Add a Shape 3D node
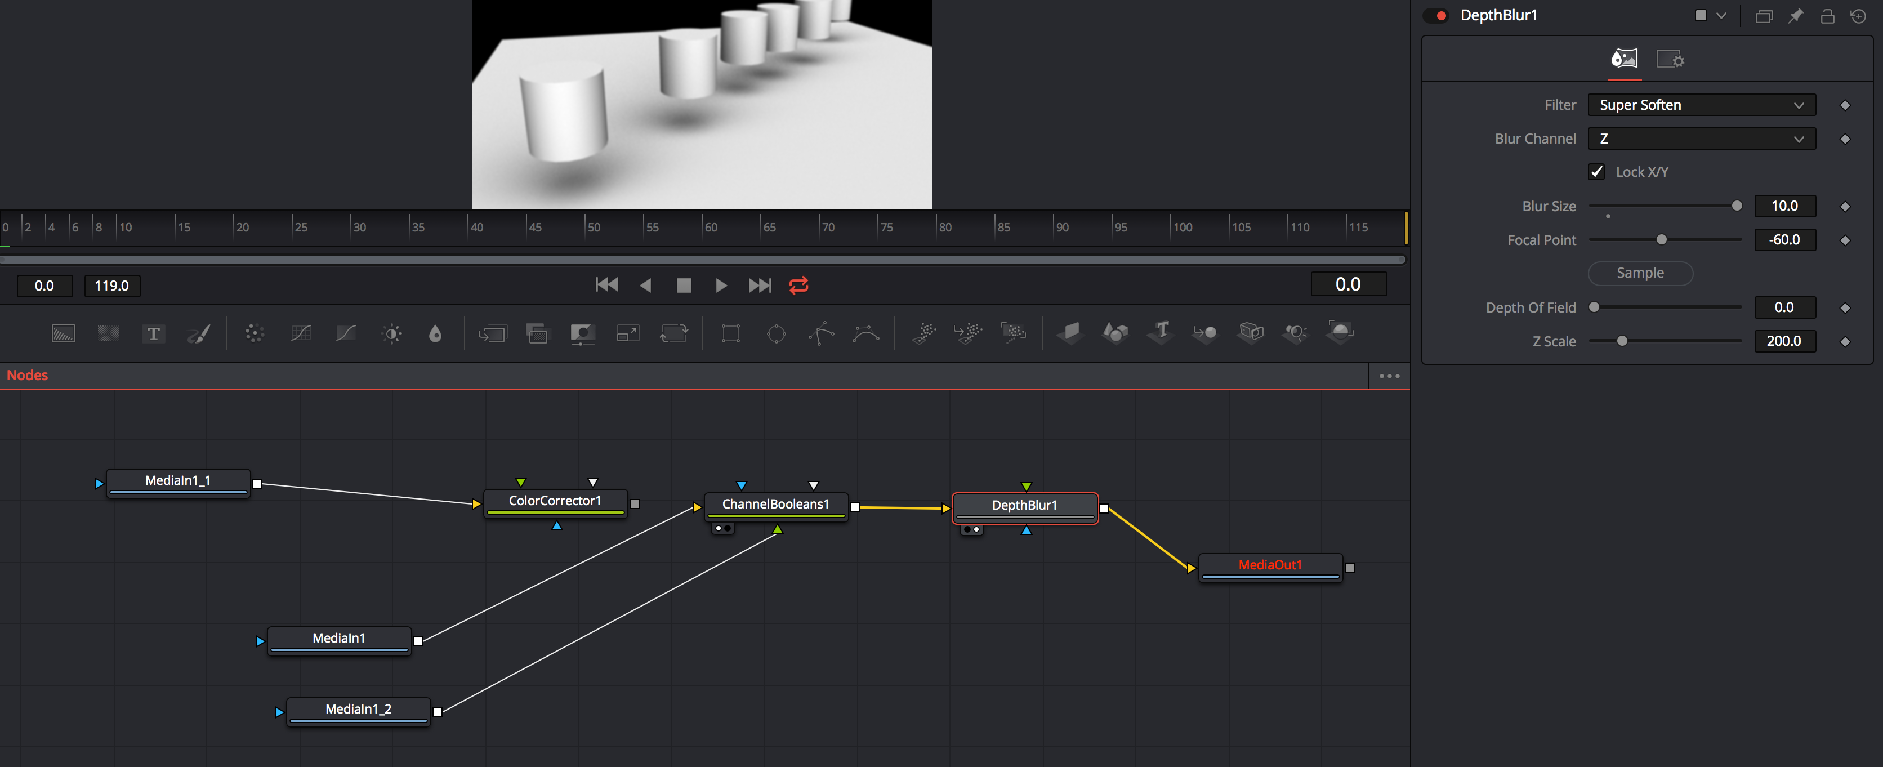The width and height of the screenshot is (1883, 767). 1115,333
